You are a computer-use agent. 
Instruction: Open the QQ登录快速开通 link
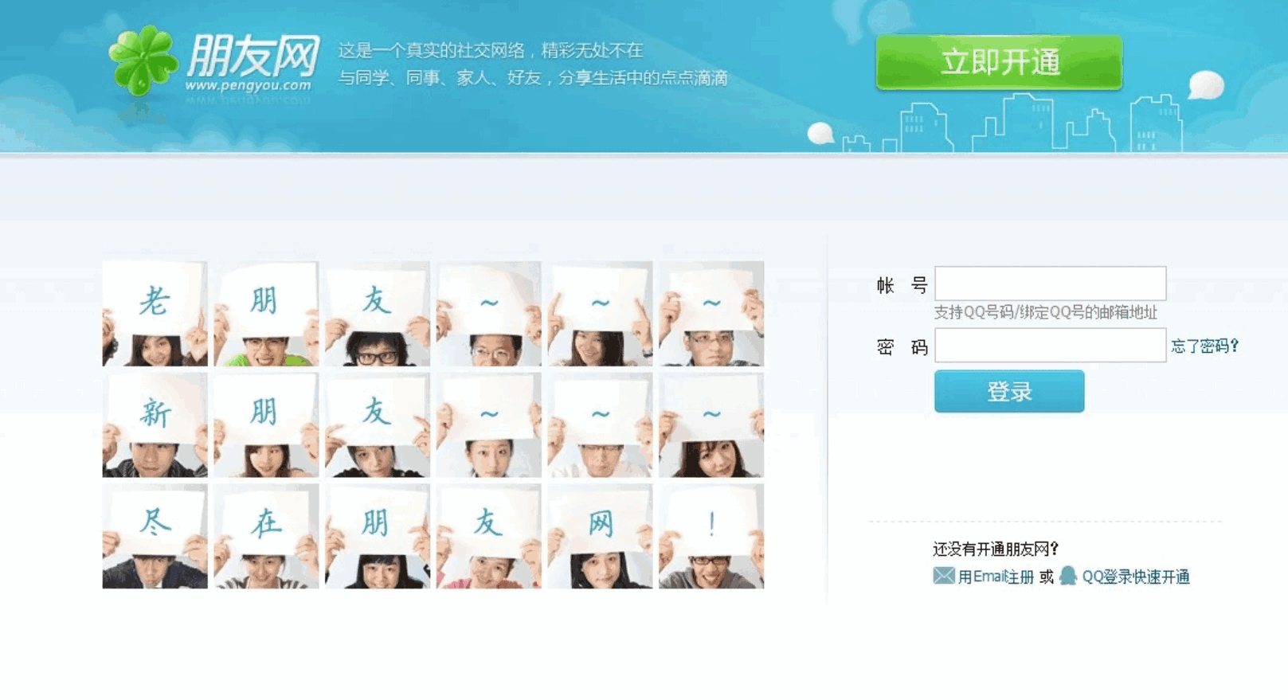1136,577
